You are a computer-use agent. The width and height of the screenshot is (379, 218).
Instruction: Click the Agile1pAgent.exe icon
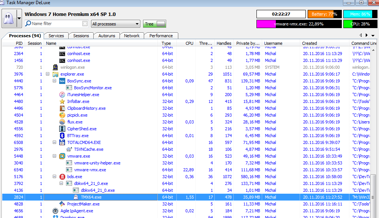coord(55,211)
